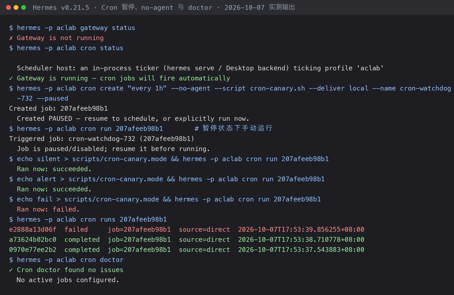Click "Ran now: succeeded." under the echo silent command
This screenshot has width=454, height=295.
tap(54, 169)
